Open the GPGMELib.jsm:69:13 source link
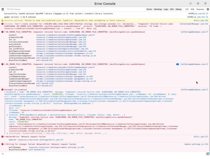The image size is (210, 159). click(x=198, y=13)
